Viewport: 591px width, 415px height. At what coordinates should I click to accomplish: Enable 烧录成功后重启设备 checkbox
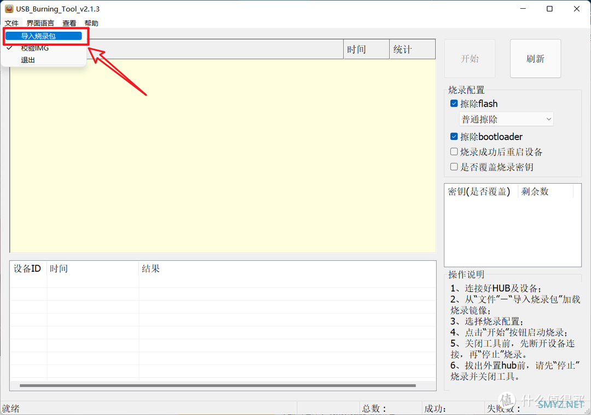tap(454, 152)
